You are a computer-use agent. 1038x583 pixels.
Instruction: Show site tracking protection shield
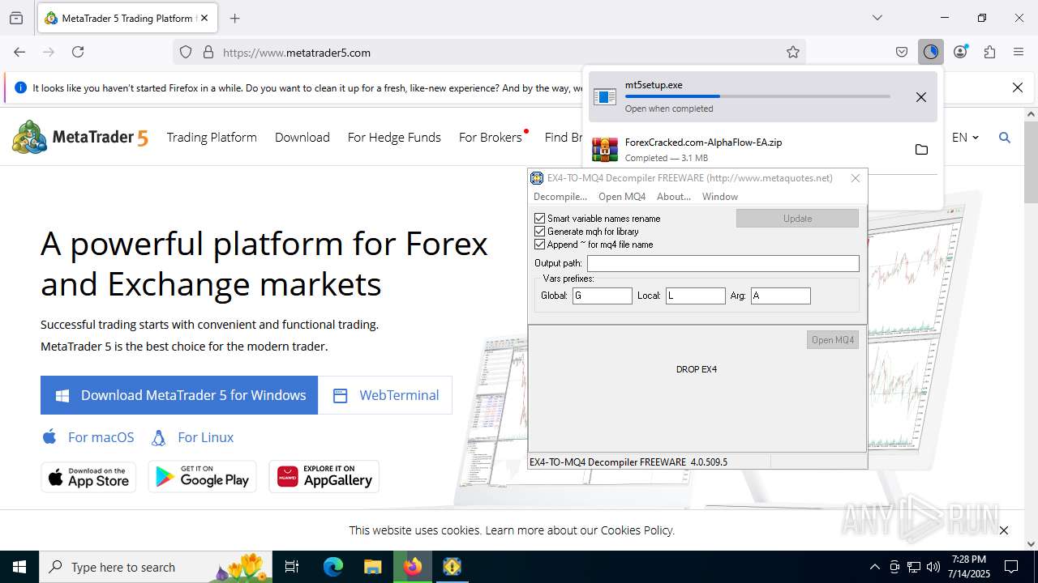(186, 52)
